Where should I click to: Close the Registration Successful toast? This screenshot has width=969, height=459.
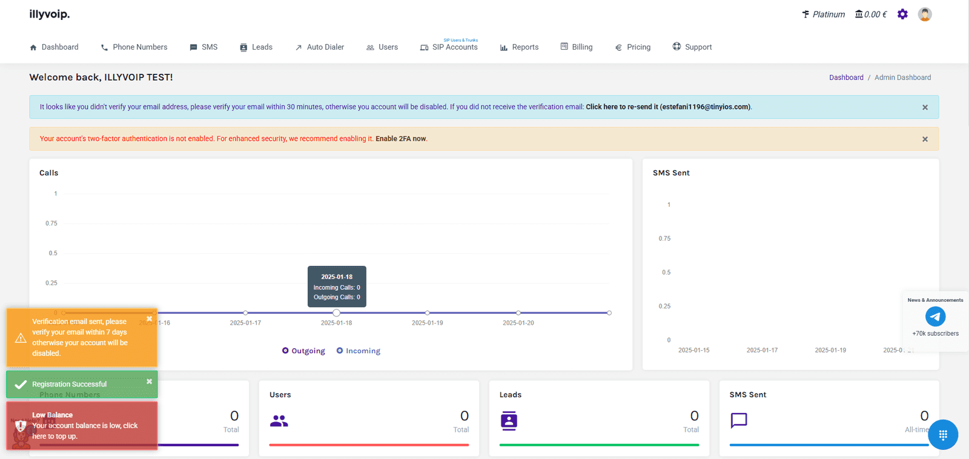coord(149,382)
